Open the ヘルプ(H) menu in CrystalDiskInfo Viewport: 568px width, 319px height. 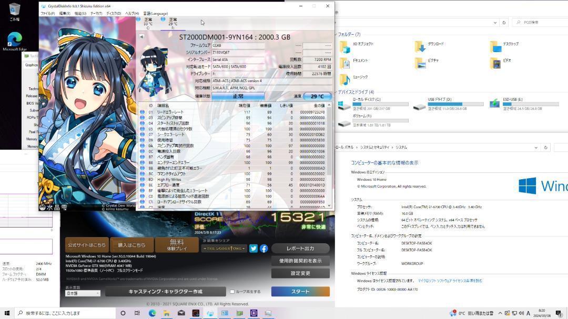click(132, 13)
